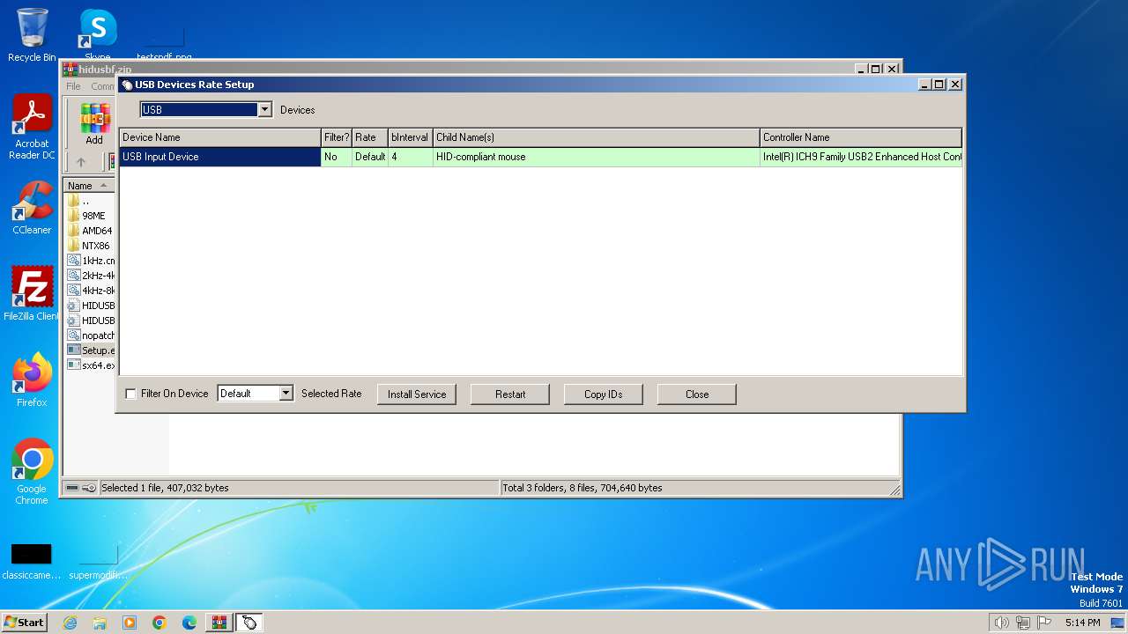Select the USB Input Device row
Image resolution: width=1128 pixels, height=634 pixels.
tap(540, 157)
